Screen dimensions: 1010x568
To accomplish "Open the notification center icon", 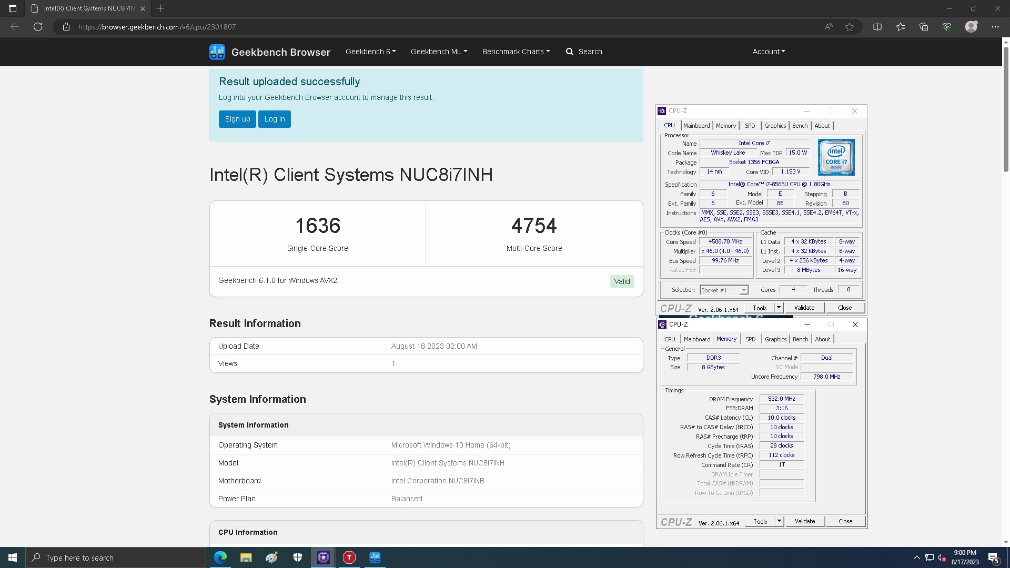I will point(994,557).
